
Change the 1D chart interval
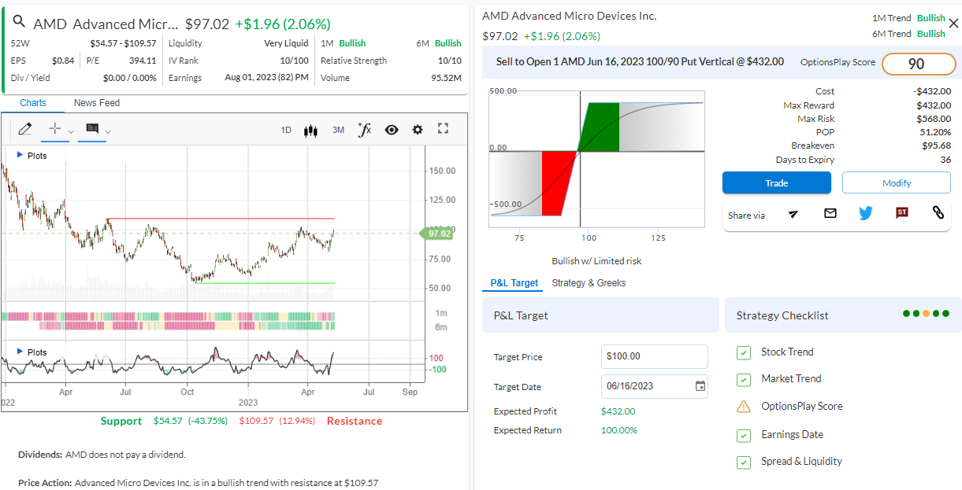point(286,130)
